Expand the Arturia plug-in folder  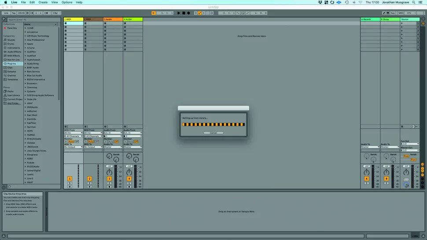(30, 48)
